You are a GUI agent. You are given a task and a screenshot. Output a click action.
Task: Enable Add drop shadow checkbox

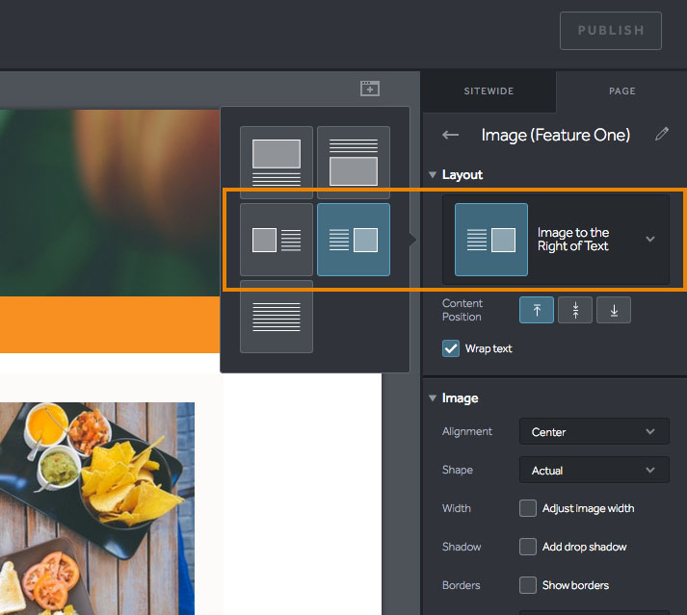tap(528, 547)
